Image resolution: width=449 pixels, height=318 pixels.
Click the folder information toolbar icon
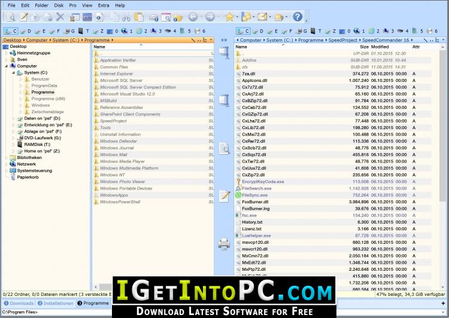click(x=178, y=18)
